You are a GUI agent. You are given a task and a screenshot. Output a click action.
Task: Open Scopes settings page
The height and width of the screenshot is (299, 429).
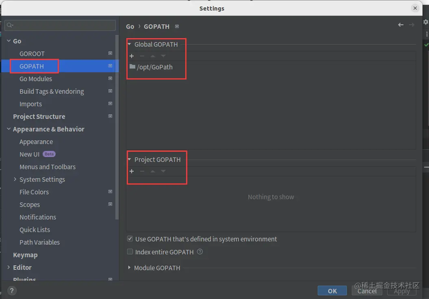click(x=30, y=204)
